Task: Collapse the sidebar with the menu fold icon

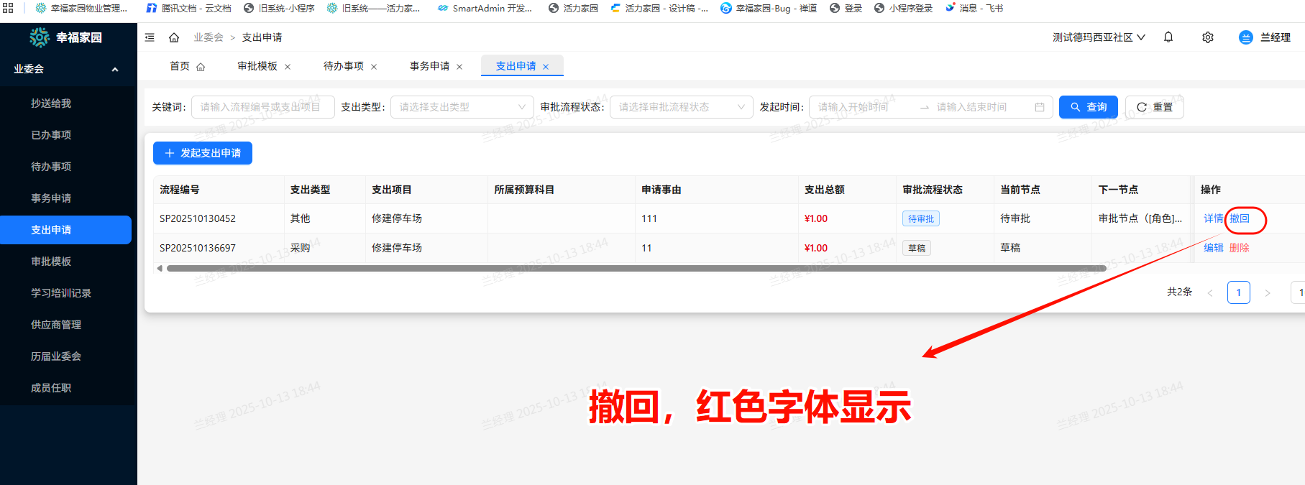Action: pos(150,37)
